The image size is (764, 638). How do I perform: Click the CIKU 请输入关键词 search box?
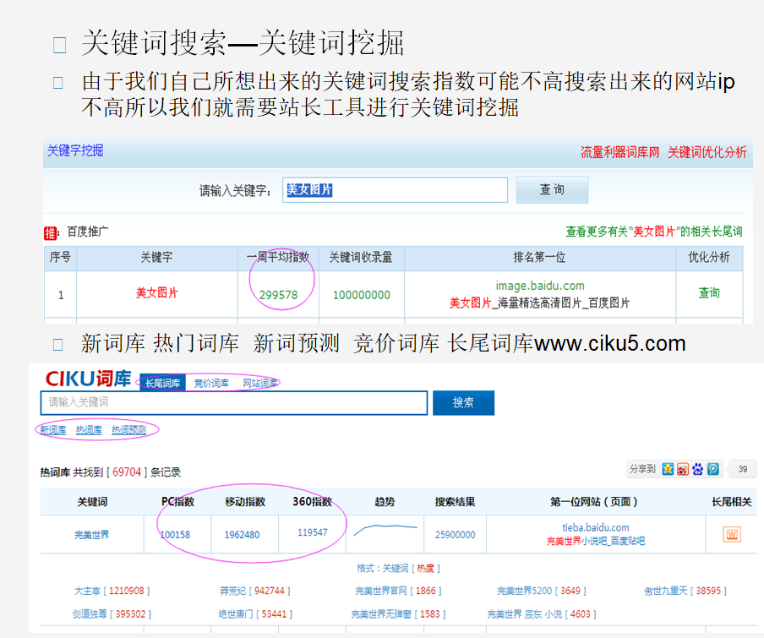tap(234, 402)
